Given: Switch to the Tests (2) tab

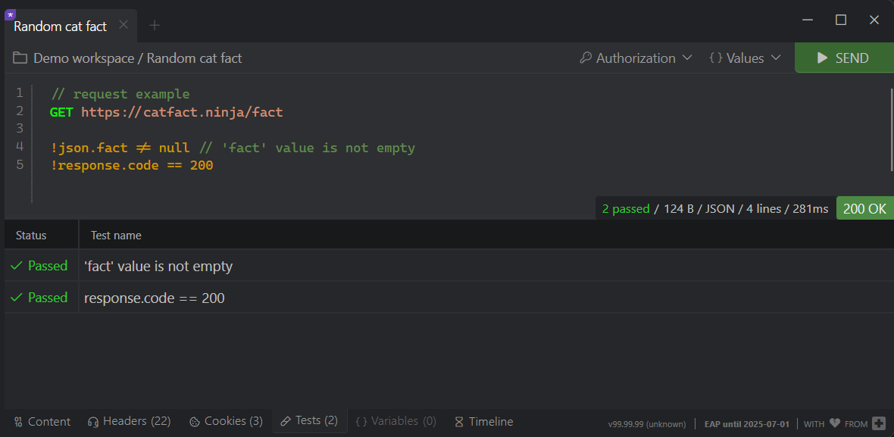Looking at the screenshot, I should point(310,421).
